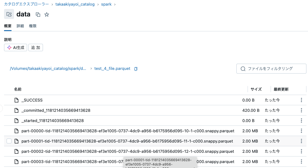This screenshot has width=308, height=168.
Task: Copy the test_4_file.parquet path icon
Action: coord(136,69)
